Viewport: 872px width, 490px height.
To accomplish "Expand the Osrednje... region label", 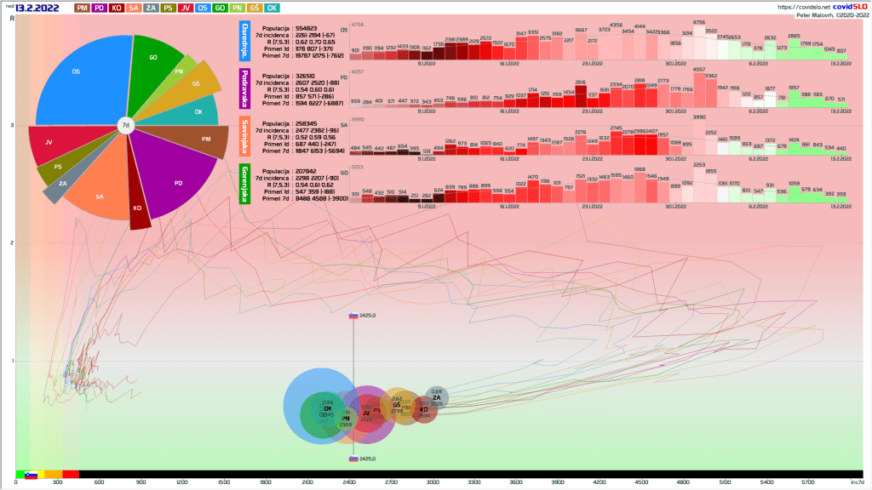I will [x=245, y=42].
